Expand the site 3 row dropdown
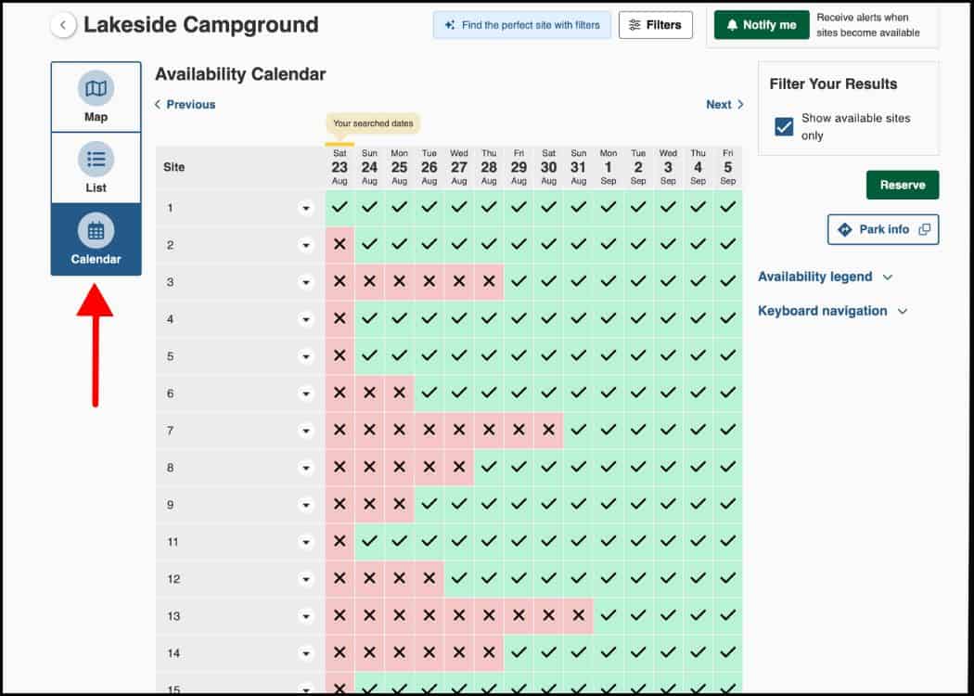Image resolution: width=974 pixels, height=696 pixels. pos(305,283)
